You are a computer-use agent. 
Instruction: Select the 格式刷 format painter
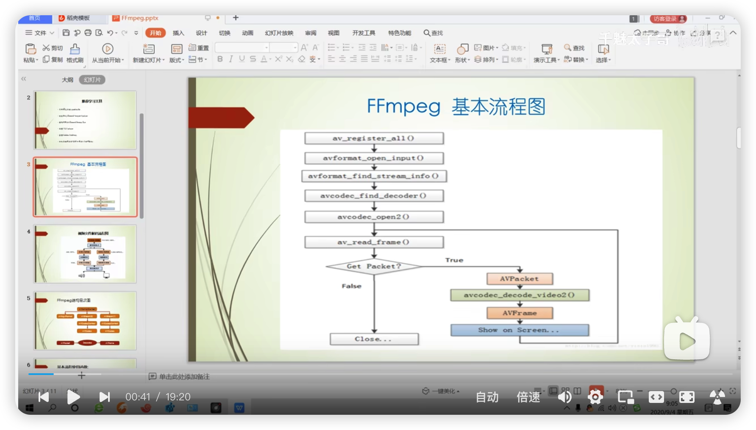[75, 53]
